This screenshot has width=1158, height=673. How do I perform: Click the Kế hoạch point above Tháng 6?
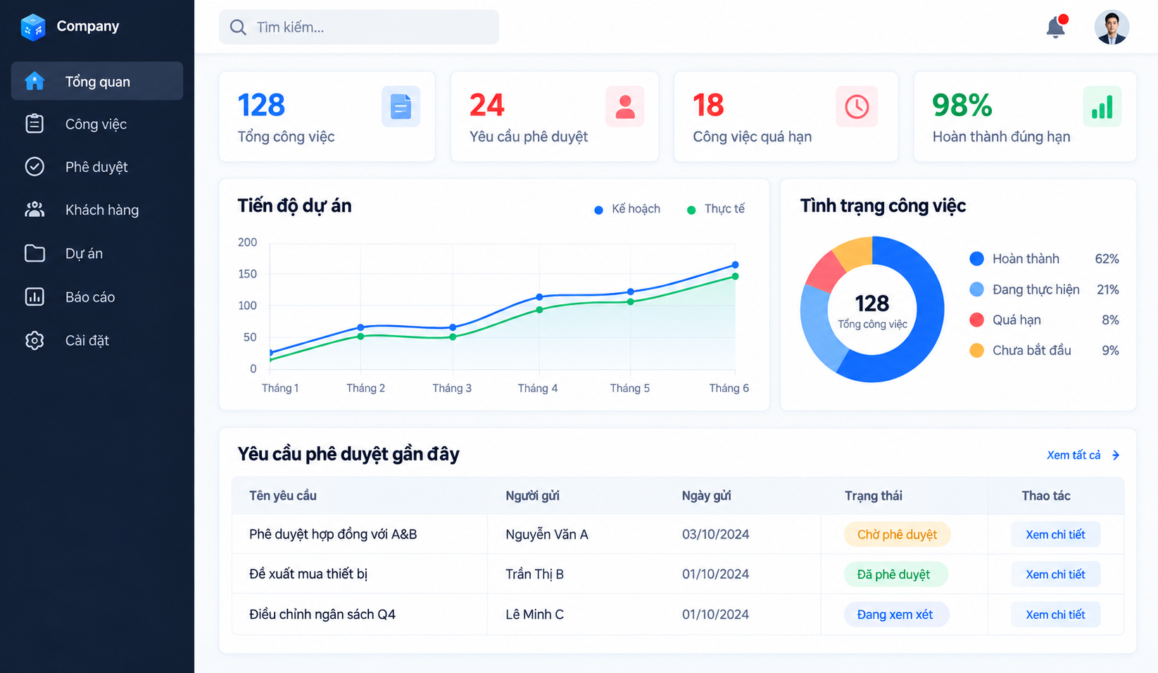click(x=735, y=265)
